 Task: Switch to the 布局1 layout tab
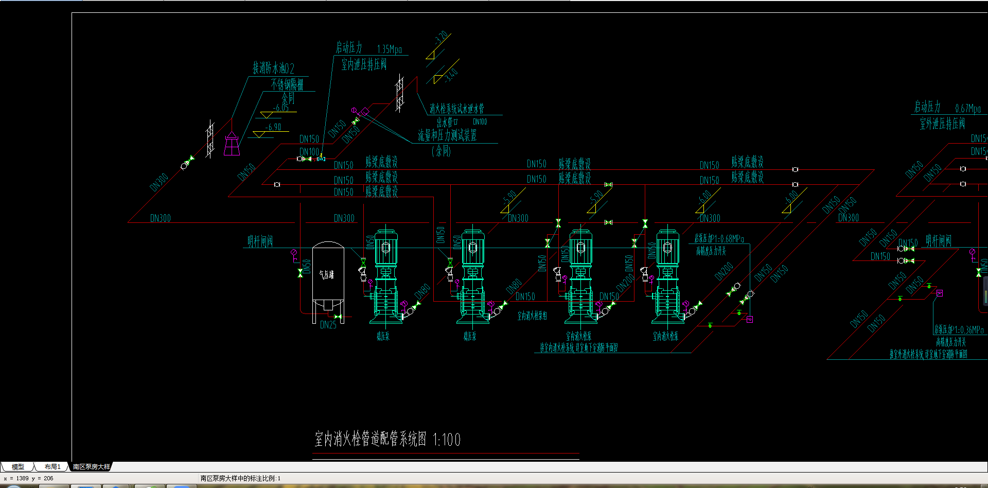click(x=52, y=467)
